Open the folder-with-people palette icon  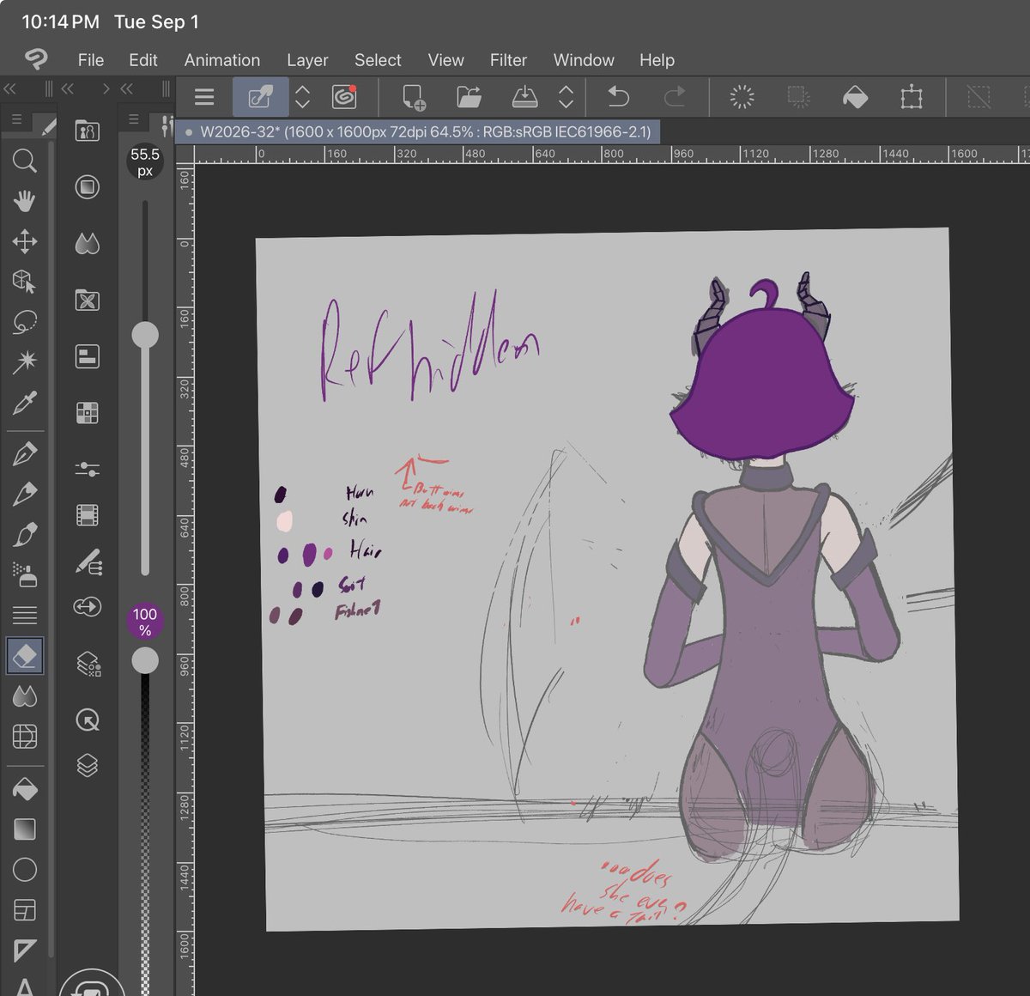87,131
